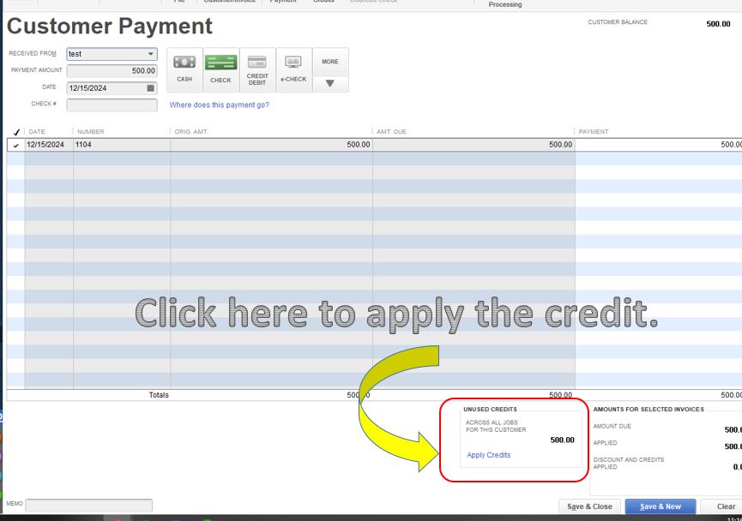Click the Customer Payment window title

click(x=110, y=27)
